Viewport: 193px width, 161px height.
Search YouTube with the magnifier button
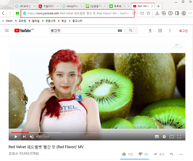131,31
